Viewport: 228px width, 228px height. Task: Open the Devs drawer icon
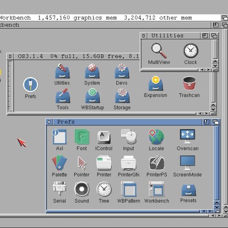[x=122, y=71]
